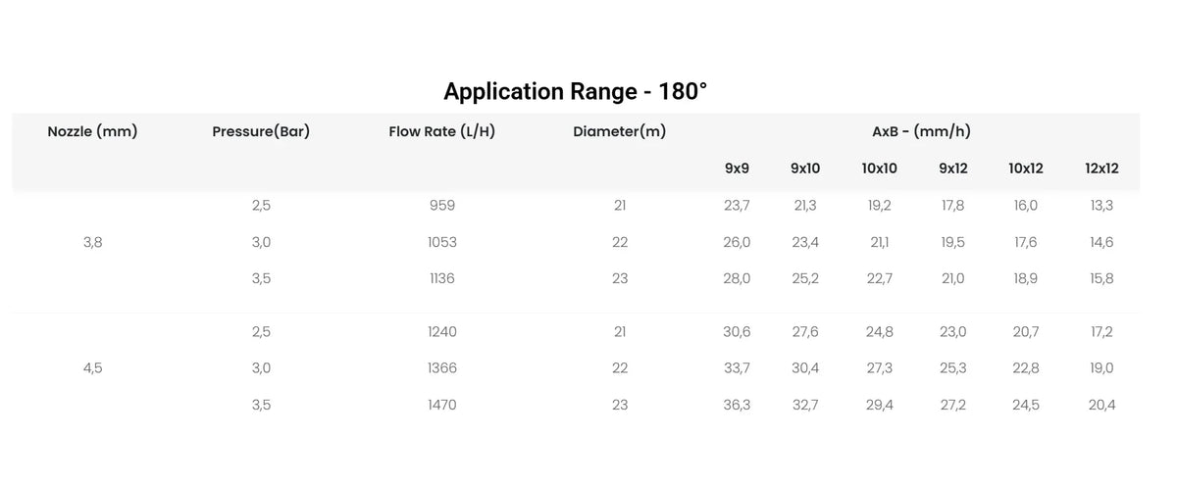
Task: Select the 1240 flow rate cell
Action: pyautogui.click(x=441, y=332)
